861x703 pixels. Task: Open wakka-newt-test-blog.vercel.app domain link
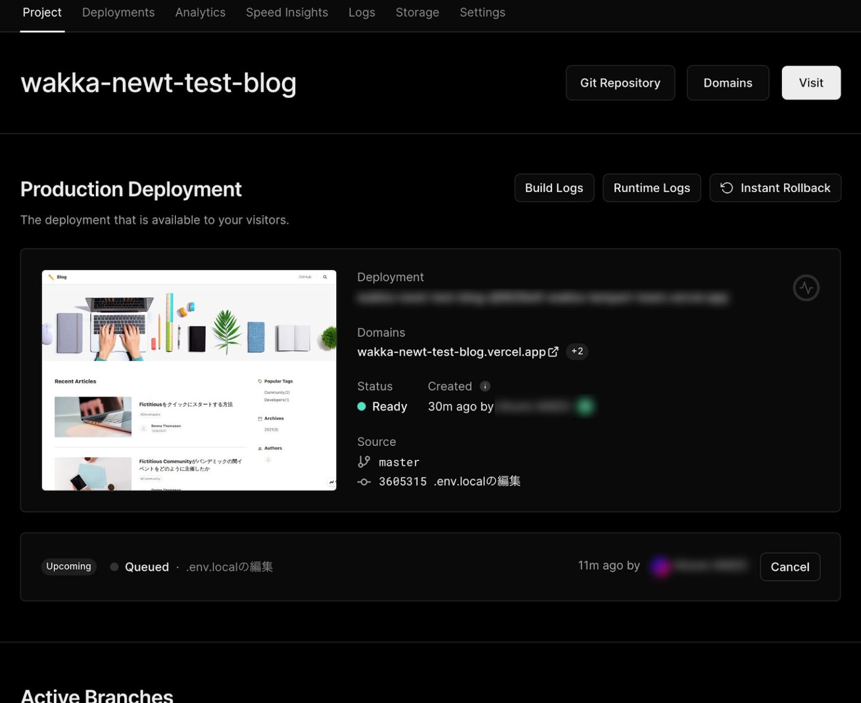tap(451, 352)
